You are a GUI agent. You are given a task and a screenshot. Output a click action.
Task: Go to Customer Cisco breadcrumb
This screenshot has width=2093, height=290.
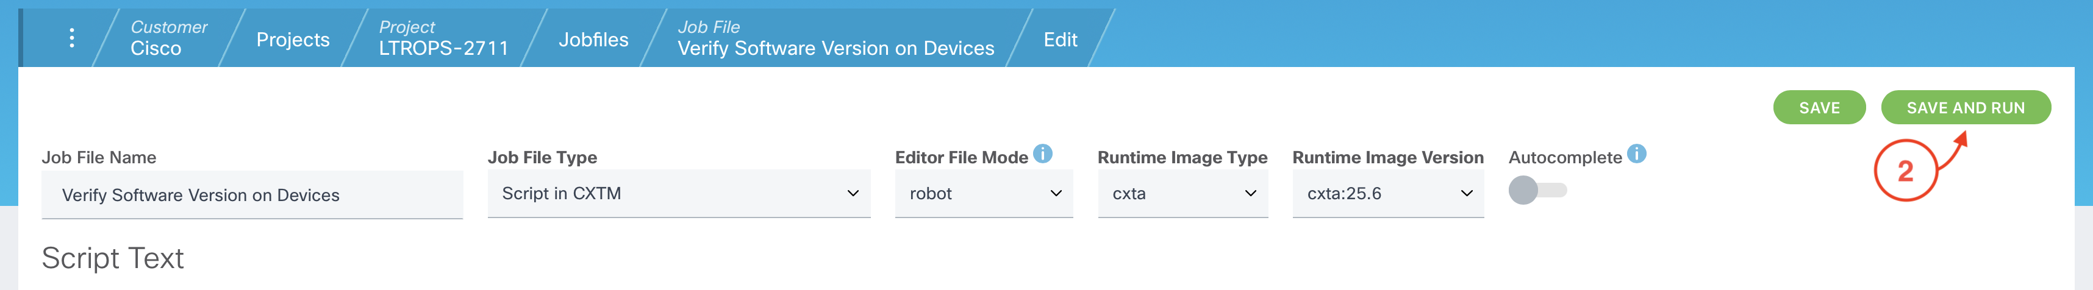pos(168,38)
